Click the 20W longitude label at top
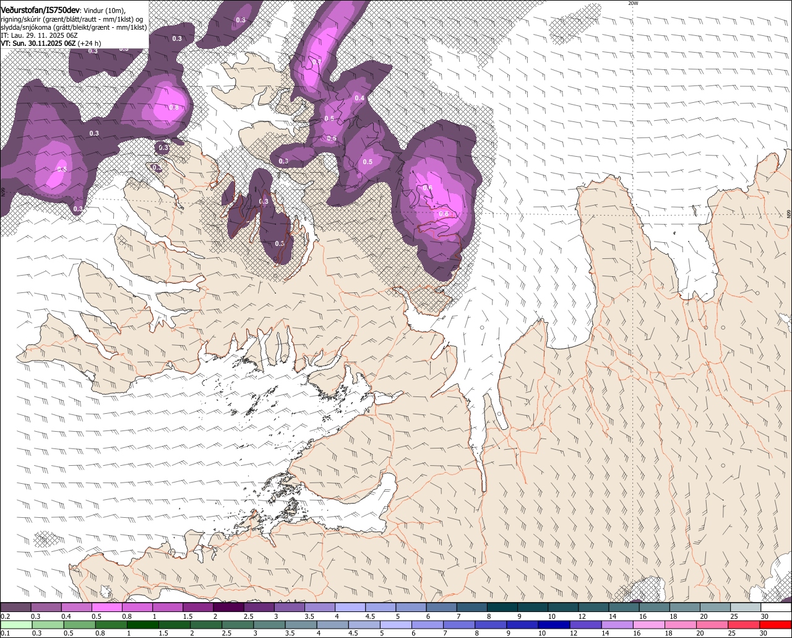The width and height of the screenshot is (792, 638). tap(633, 3)
